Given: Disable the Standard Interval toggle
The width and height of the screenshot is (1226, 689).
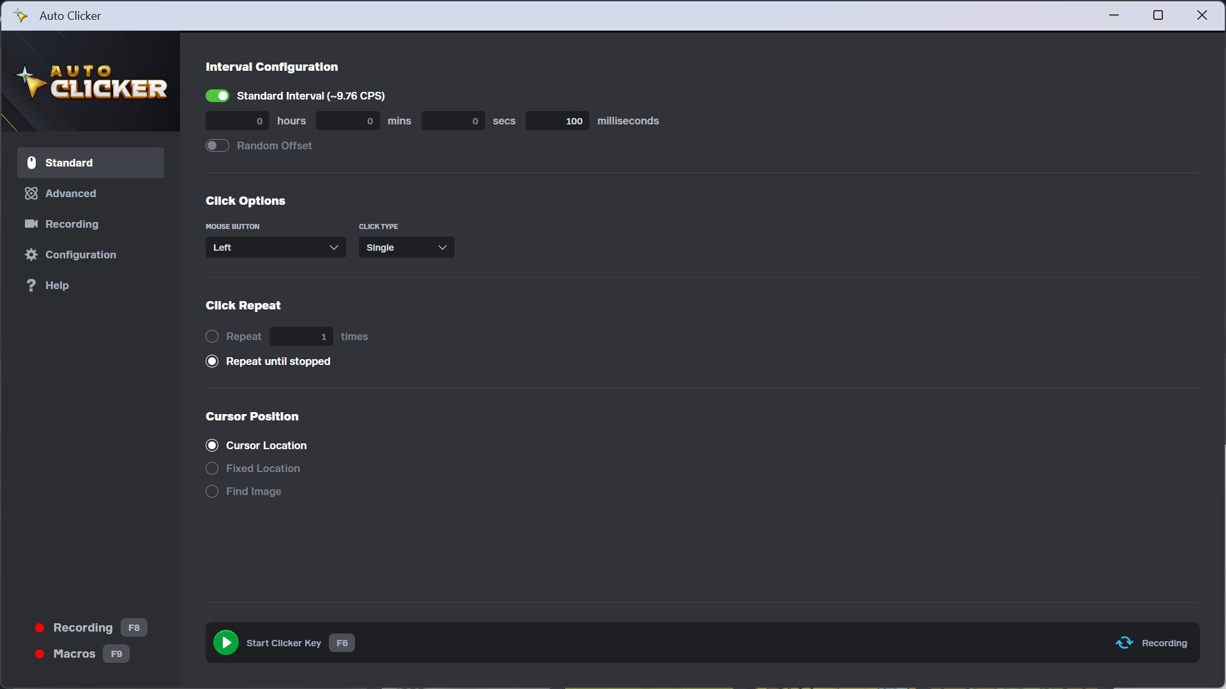Looking at the screenshot, I should (217, 95).
